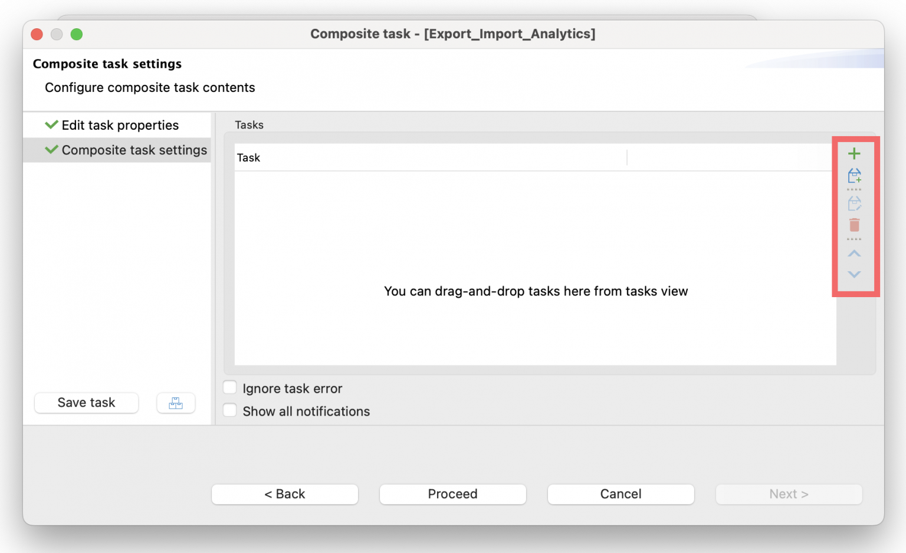The image size is (906, 553).
Task: Enable the Ignore task error checkbox
Action: tap(230, 387)
